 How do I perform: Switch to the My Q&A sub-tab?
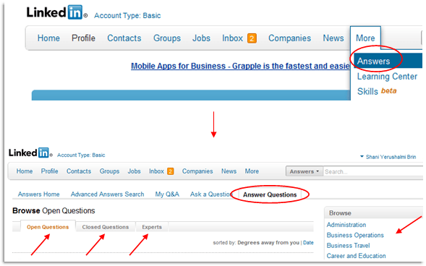pyautogui.click(x=167, y=194)
